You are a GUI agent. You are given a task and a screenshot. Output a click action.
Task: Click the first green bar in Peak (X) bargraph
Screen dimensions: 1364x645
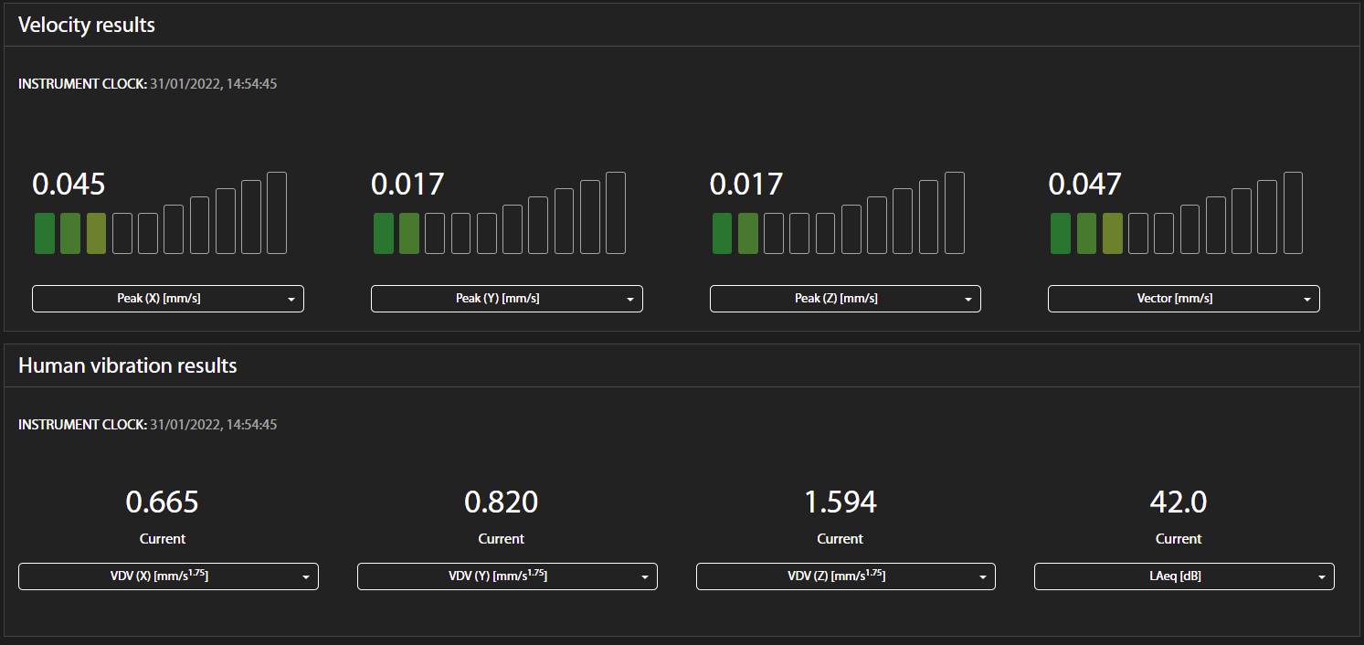44,233
